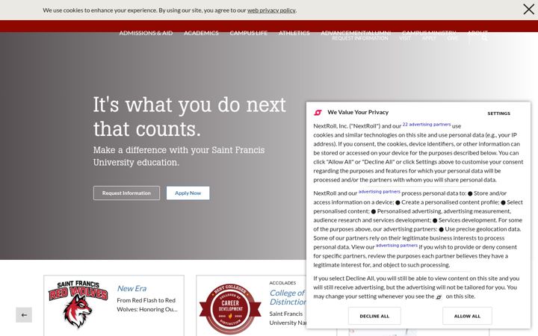Open the About menu

477,33
